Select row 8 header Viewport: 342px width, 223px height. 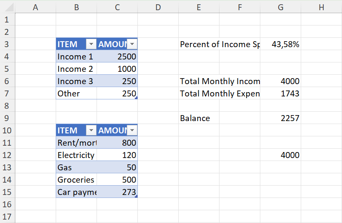pos(7,106)
